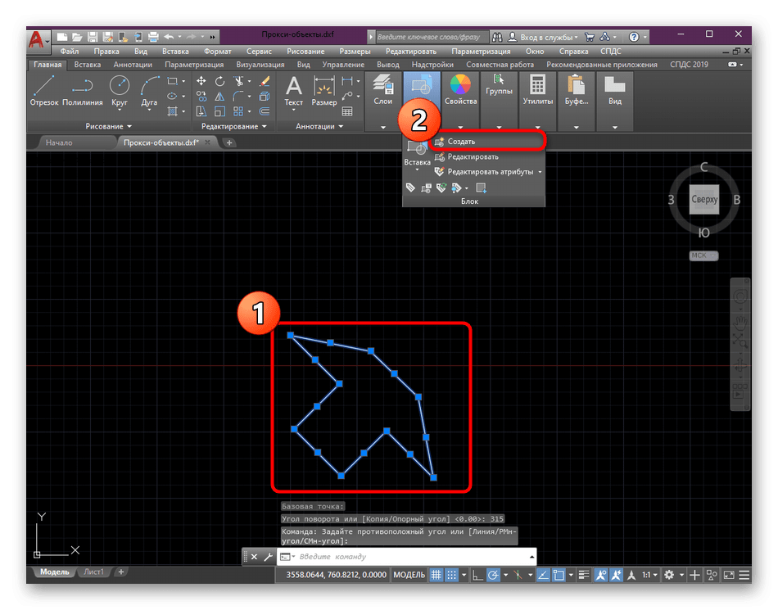Toggle object snap tracking in status bar
The width and height of the screenshot is (778, 610).
click(x=543, y=575)
